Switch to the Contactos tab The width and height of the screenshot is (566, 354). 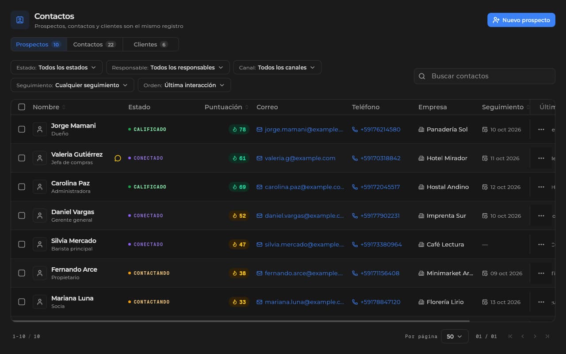point(95,44)
